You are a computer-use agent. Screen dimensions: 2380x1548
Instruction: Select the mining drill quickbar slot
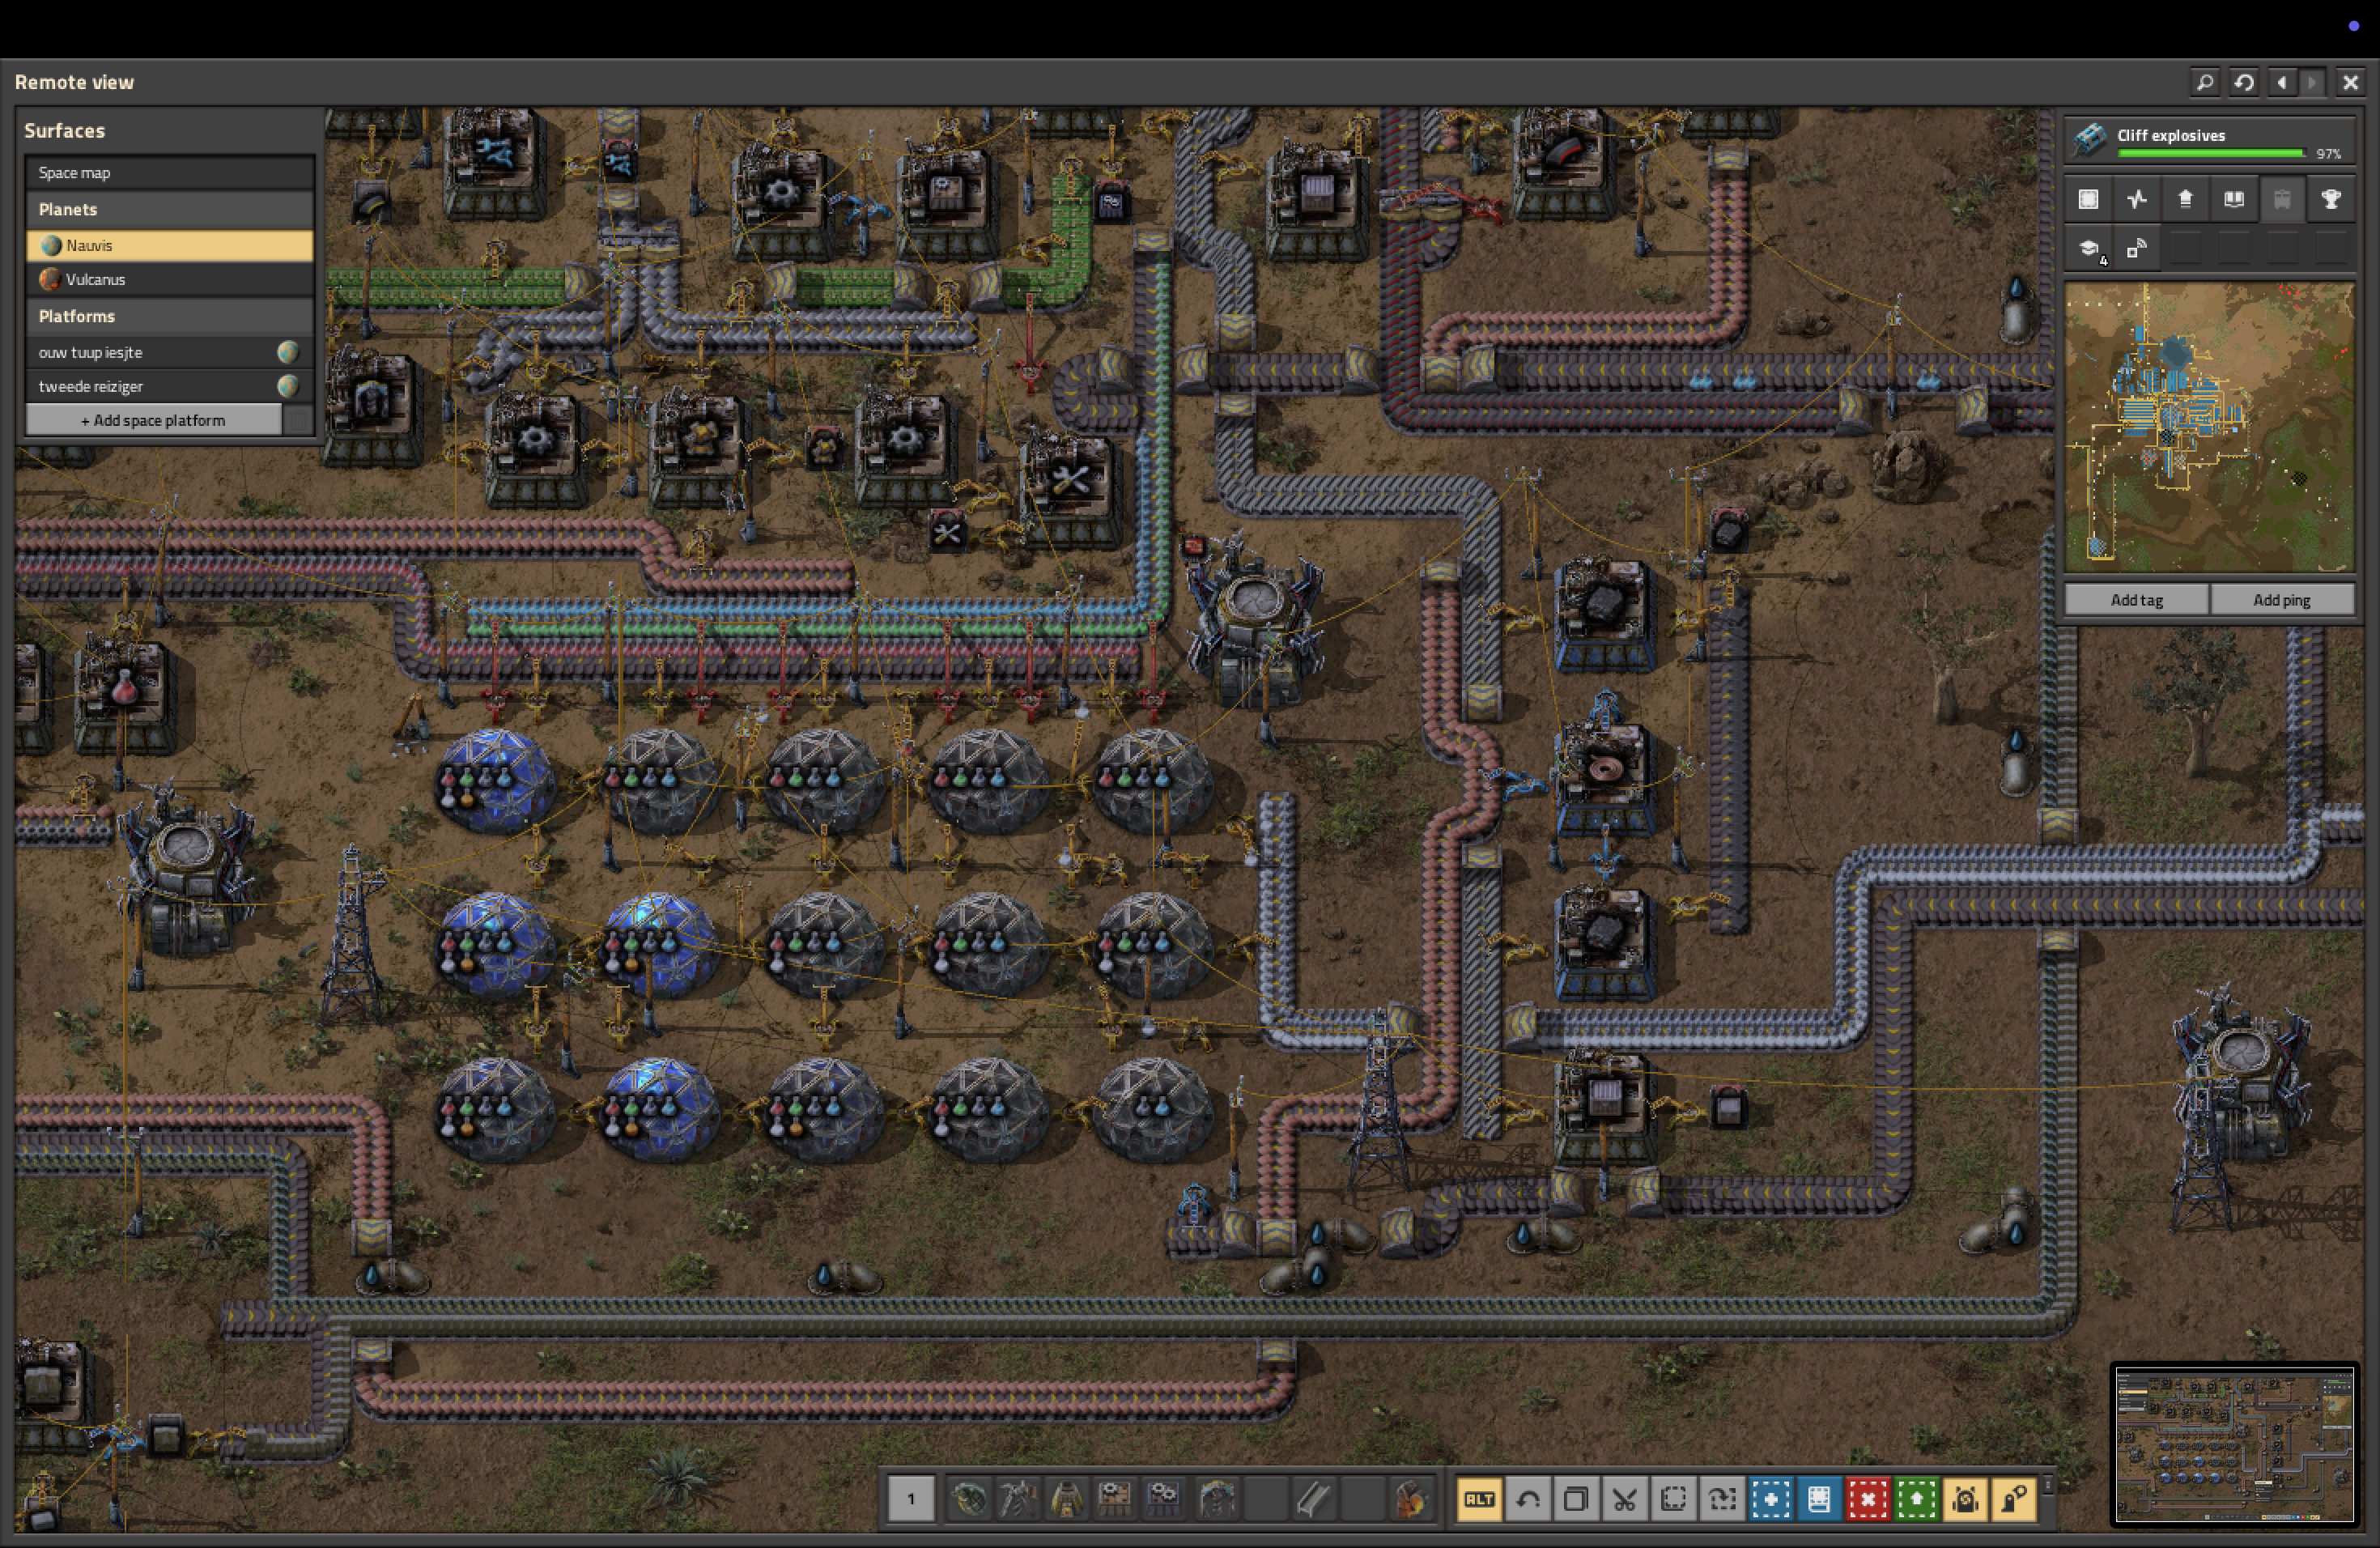tap(1017, 1498)
